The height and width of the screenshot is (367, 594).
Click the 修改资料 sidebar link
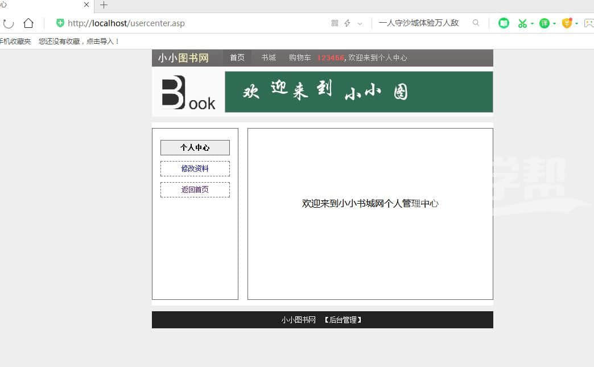[x=195, y=168]
